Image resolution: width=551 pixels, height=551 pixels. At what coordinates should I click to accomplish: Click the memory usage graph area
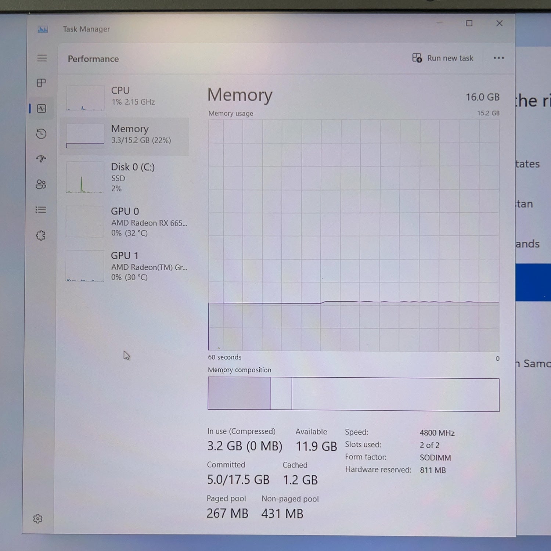(354, 235)
